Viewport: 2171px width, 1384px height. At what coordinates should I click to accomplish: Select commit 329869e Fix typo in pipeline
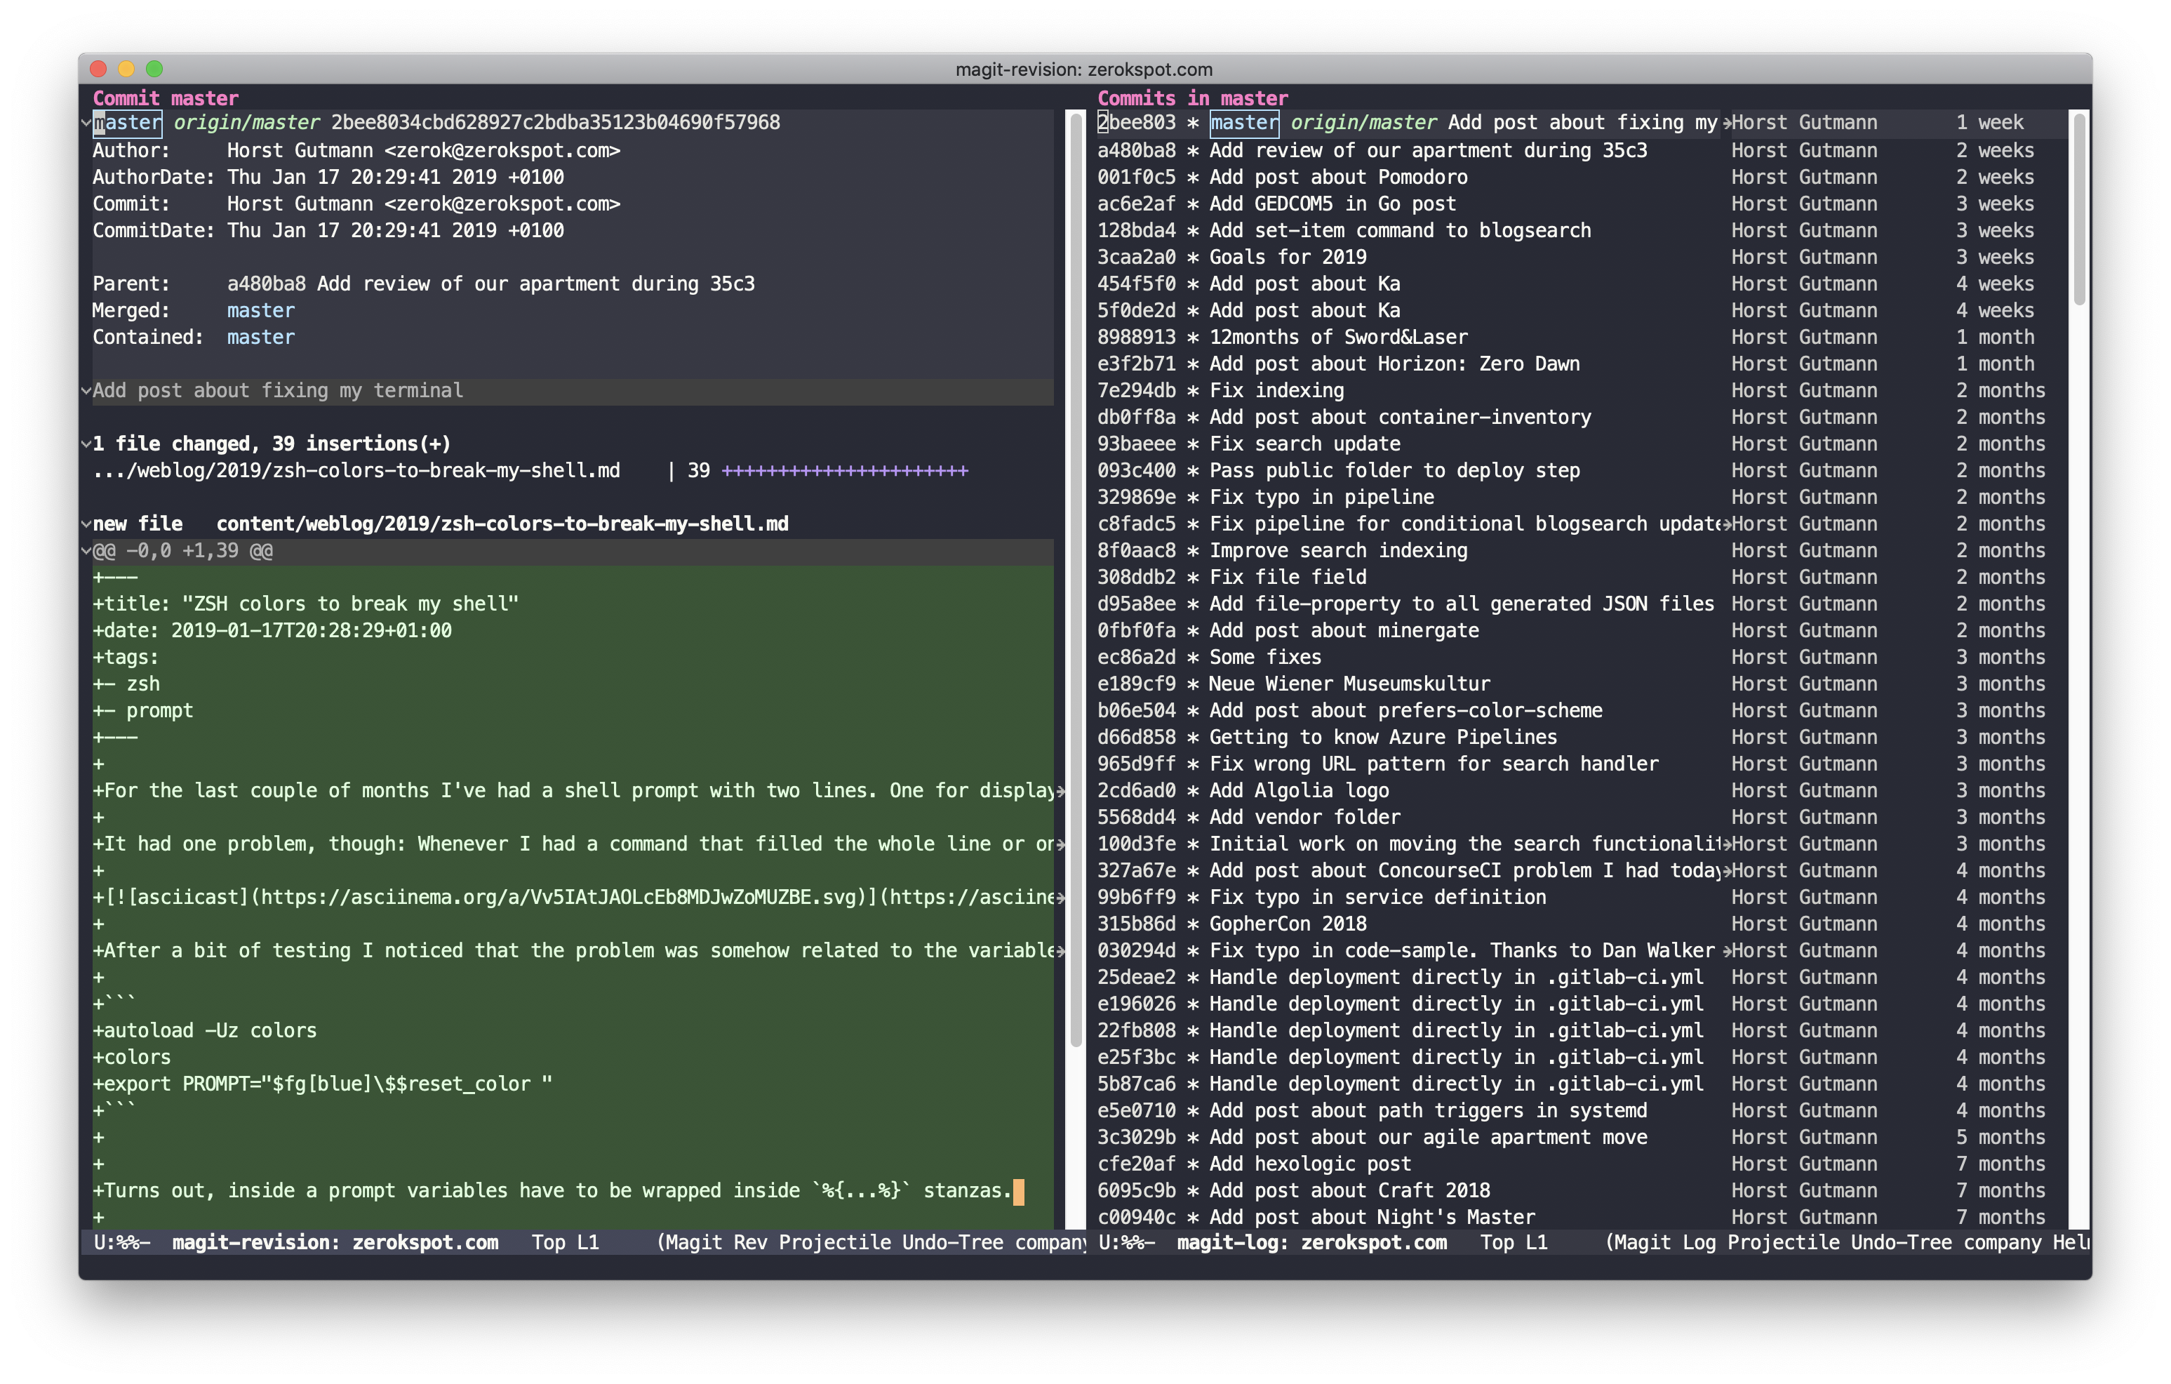coord(1582,497)
